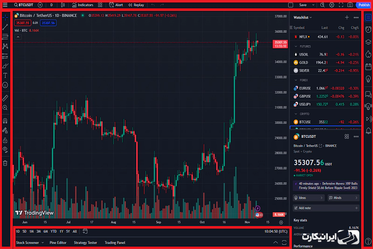Select the zoom in tool

point(5,108)
